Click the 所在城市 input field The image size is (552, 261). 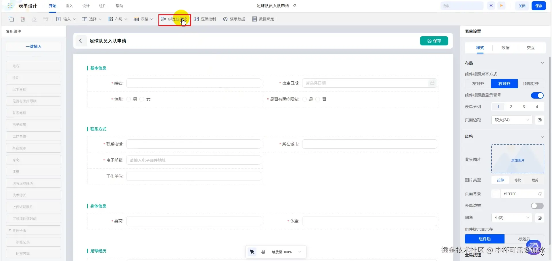point(370,144)
